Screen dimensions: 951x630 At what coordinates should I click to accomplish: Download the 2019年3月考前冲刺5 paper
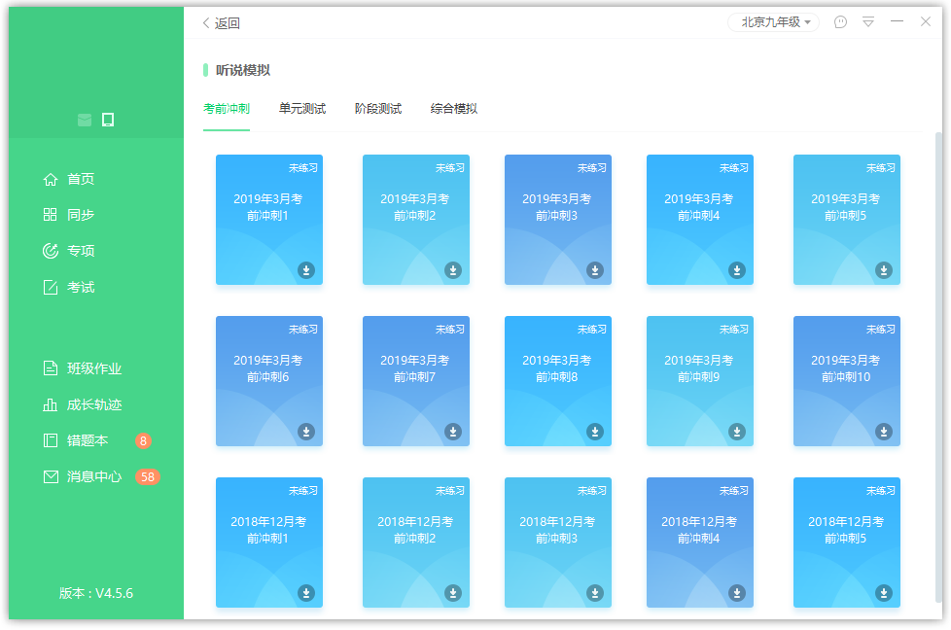coord(884,270)
